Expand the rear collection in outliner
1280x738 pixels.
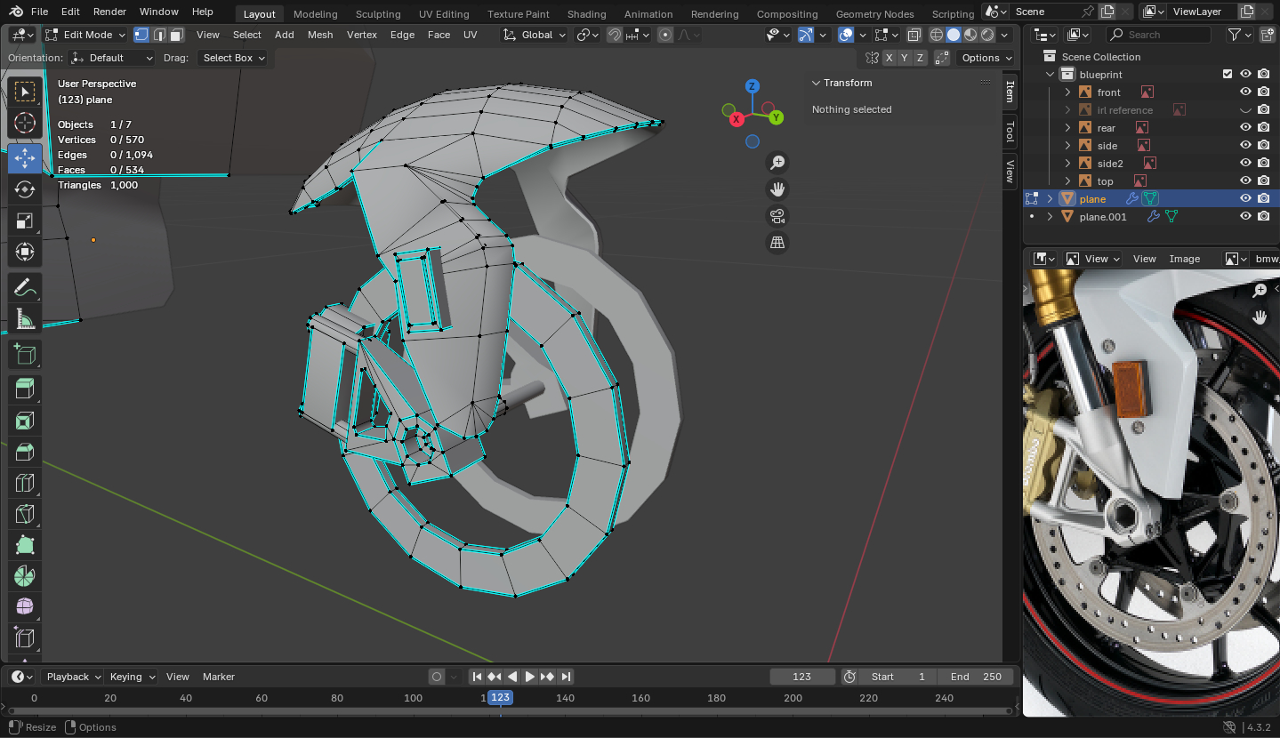(x=1067, y=128)
